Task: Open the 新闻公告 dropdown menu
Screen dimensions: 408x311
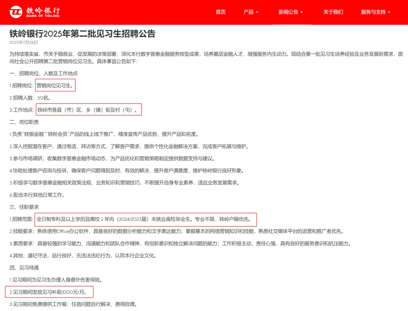Action: [291, 12]
